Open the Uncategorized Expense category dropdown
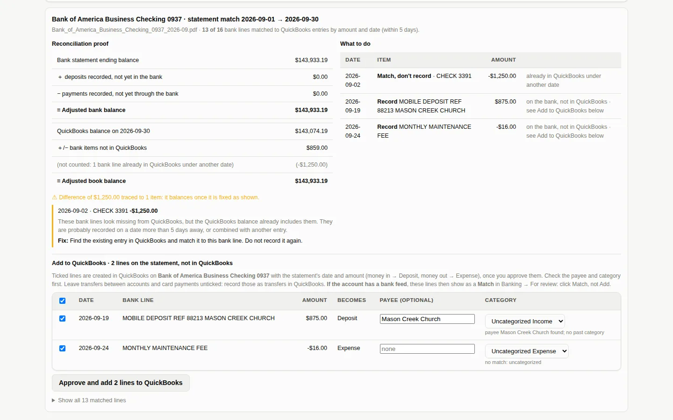The width and height of the screenshot is (673, 420). [527, 351]
